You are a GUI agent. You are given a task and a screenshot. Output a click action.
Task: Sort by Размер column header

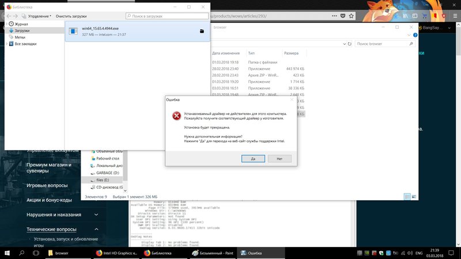pyautogui.click(x=291, y=53)
